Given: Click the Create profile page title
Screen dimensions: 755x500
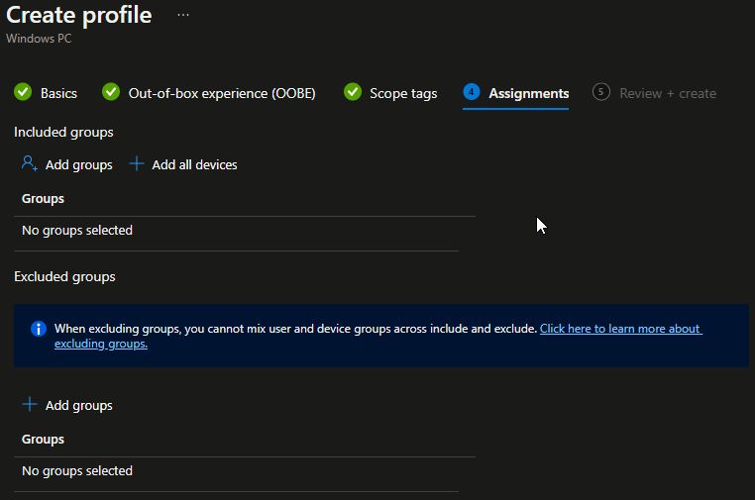Looking at the screenshot, I should pos(79,15).
